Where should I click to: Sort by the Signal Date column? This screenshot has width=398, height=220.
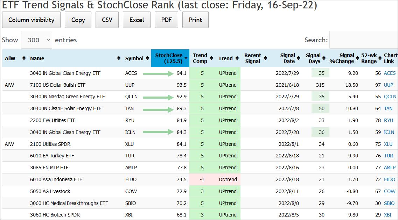pyautogui.click(x=298, y=58)
